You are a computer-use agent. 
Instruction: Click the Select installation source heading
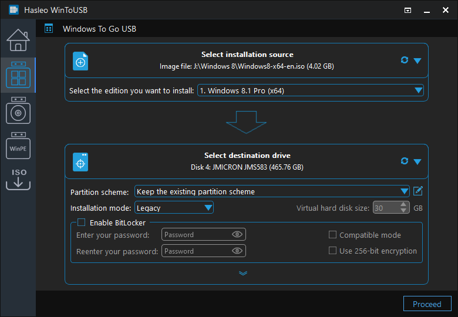247,55
